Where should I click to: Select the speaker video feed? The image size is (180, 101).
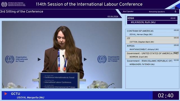(62, 55)
